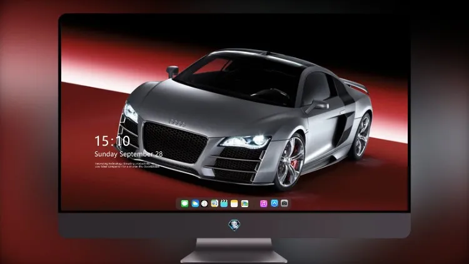
Task: Open the pink iTunes music icon
Action: coord(263,203)
